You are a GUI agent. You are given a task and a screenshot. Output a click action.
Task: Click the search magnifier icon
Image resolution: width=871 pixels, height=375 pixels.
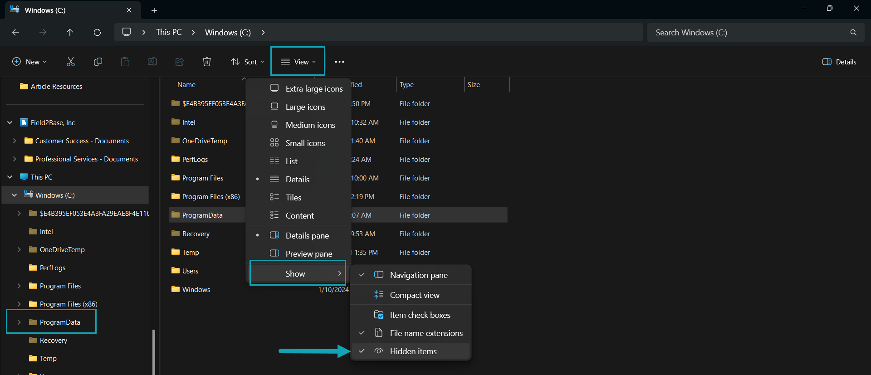tap(853, 32)
